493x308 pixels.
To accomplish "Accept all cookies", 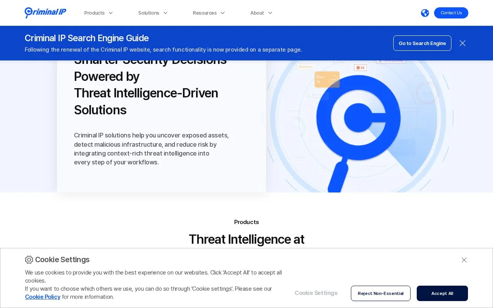I will (x=442, y=293).
